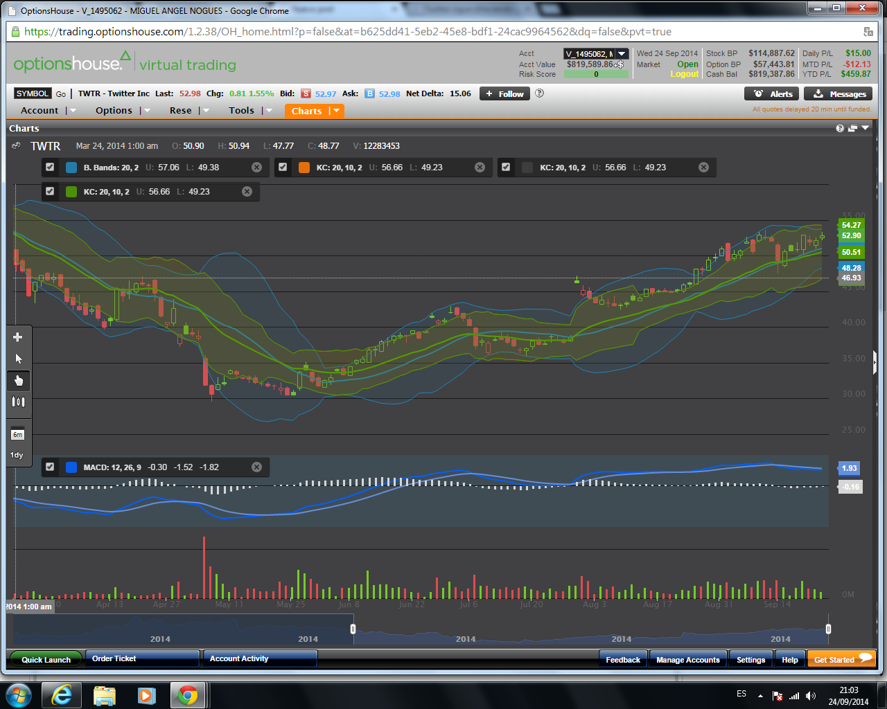The width and height of the screenshot is (887, 709).
Task: Open the Account menu
Action: pyautogui.click(x=39, y=111)
